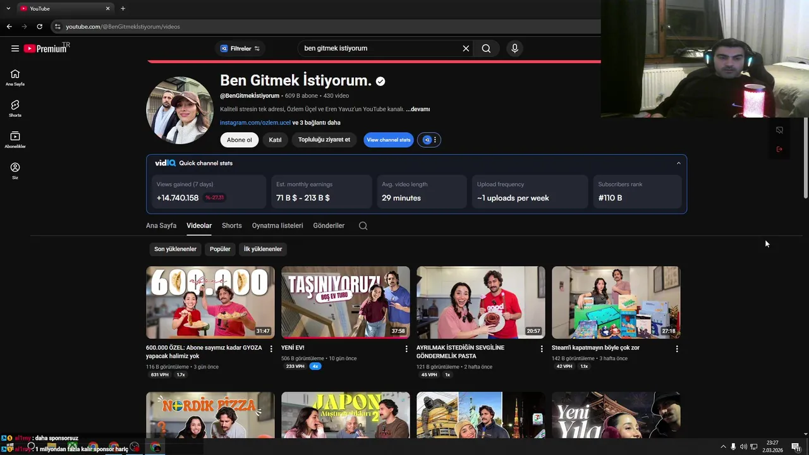
Task: Close the YouTube browser tab
Action: click(107, 8)
